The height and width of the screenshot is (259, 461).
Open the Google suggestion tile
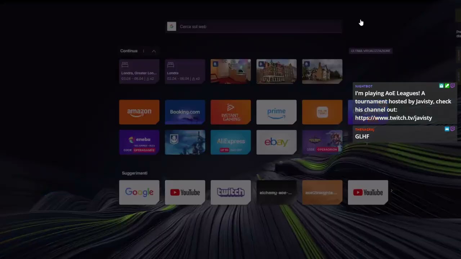point(139,192)
